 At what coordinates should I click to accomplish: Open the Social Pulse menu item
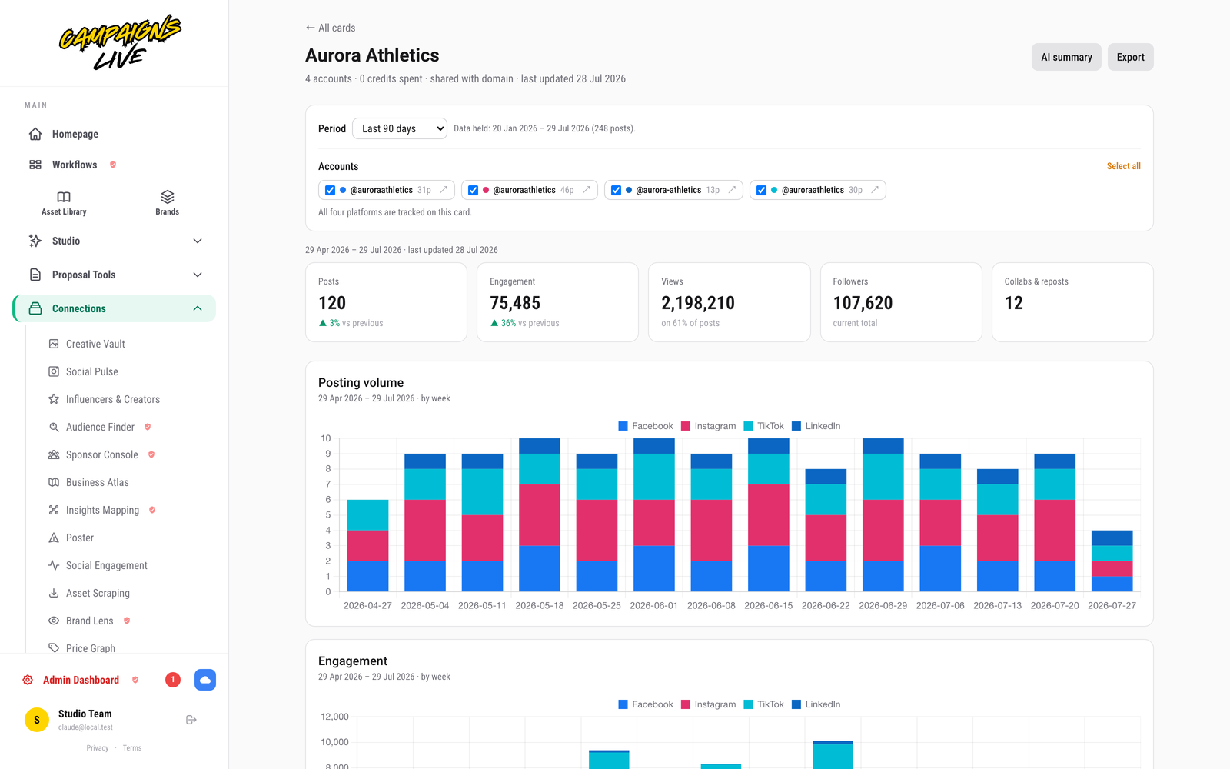92,371
